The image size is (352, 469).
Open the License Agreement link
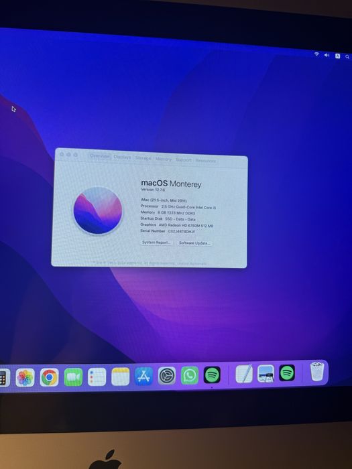tap(192, 263)
